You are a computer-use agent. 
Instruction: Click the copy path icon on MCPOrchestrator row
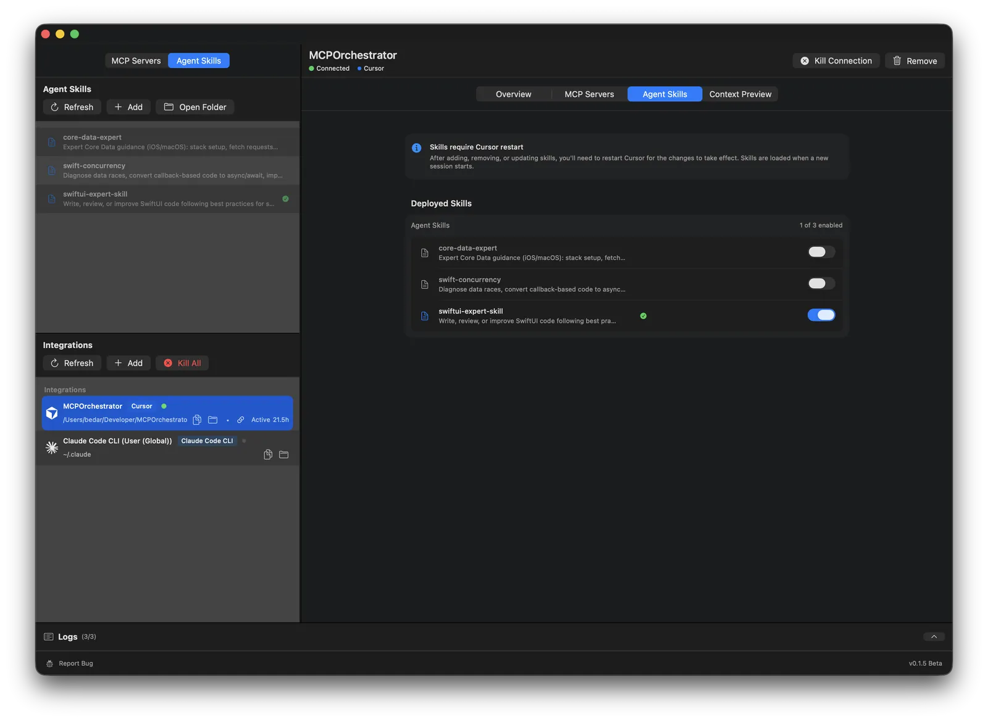tap(196, 420)
